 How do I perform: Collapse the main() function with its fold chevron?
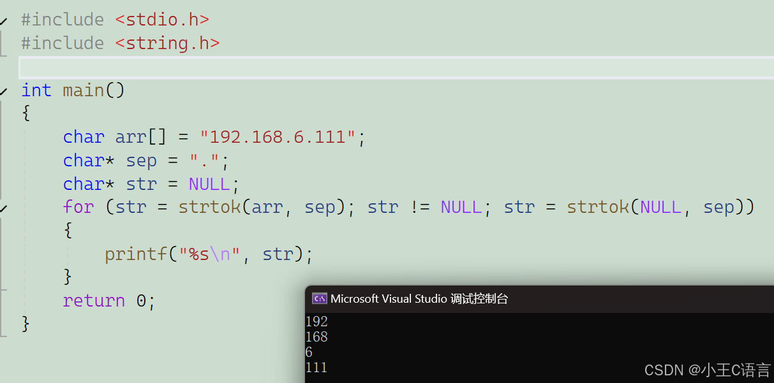point(4,90)
